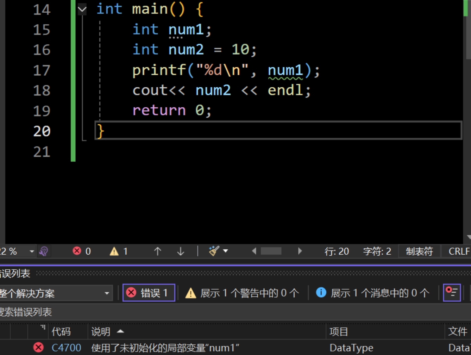Click the editor vertical scrollbar down arrow
Screen dimensions: 471x355
469,237
